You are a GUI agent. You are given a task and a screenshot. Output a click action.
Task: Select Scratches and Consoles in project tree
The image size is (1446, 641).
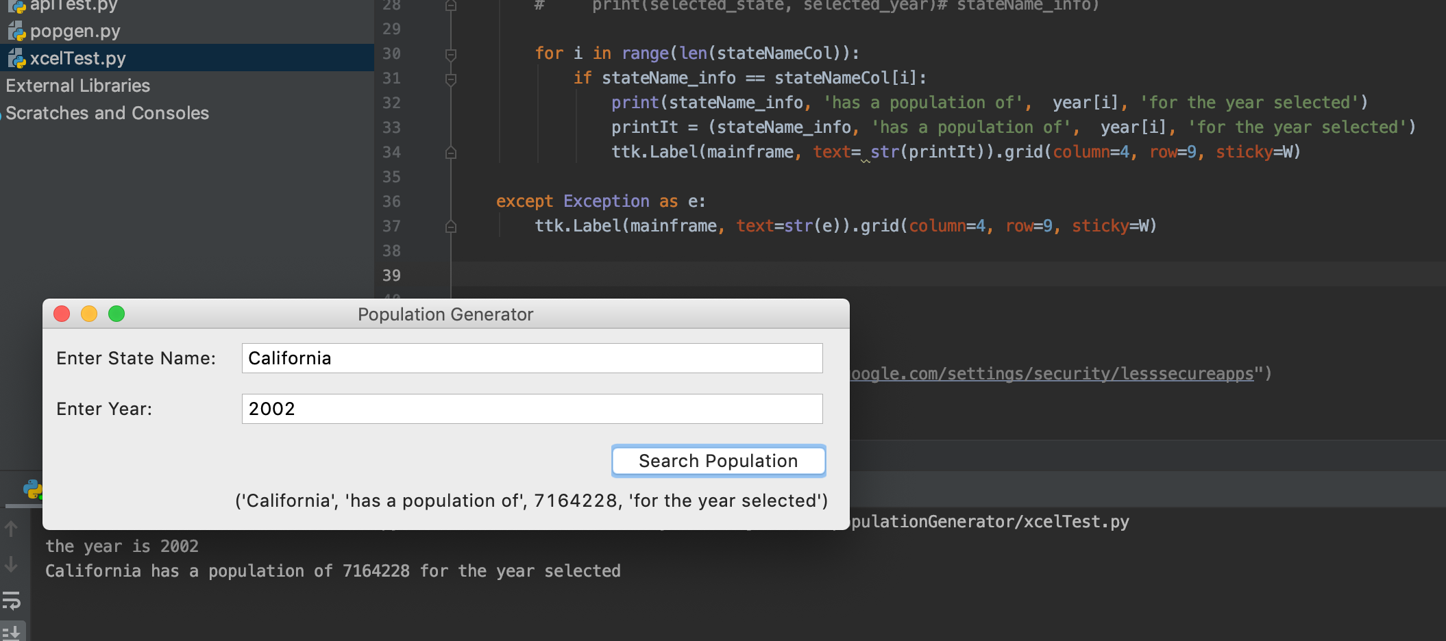point(108,112)
